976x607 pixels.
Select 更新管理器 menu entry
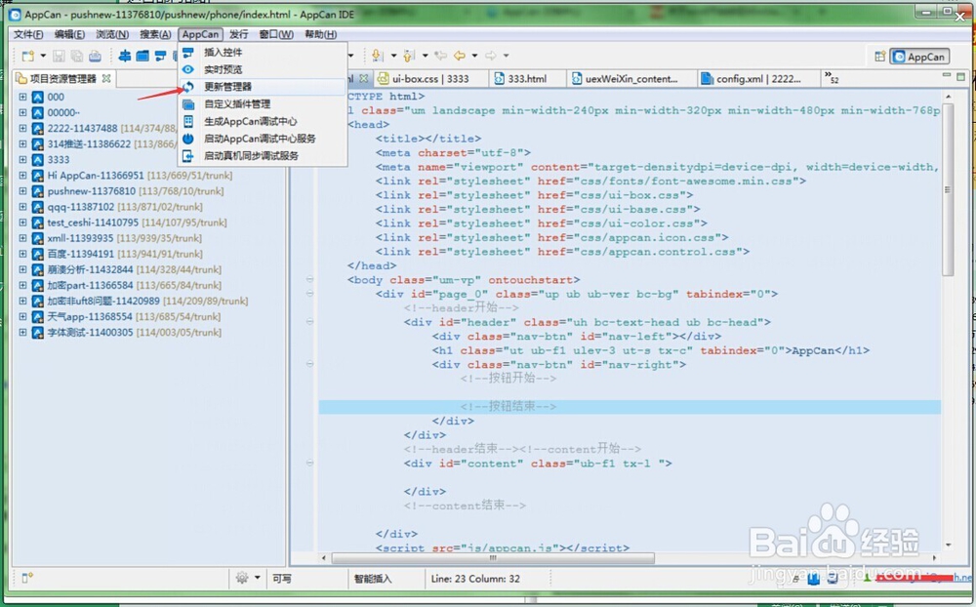coord(263,87)
